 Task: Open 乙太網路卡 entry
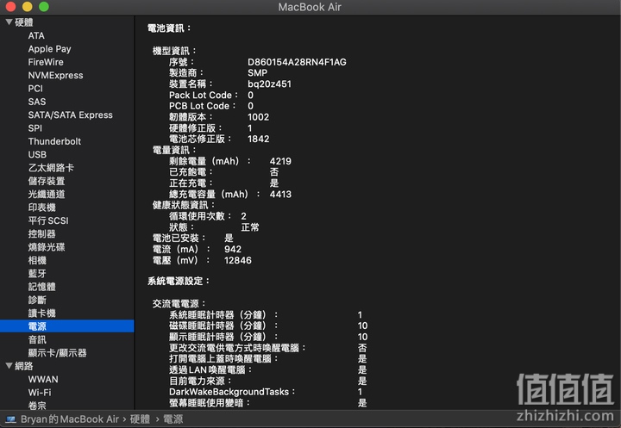pos(51,168)
